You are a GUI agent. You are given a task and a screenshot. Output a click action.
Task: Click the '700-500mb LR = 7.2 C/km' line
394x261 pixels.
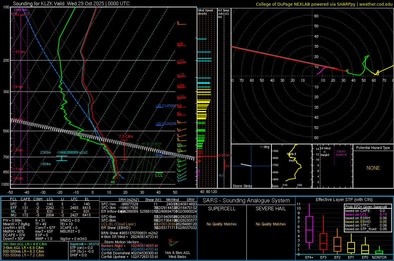tap(23, 255)
